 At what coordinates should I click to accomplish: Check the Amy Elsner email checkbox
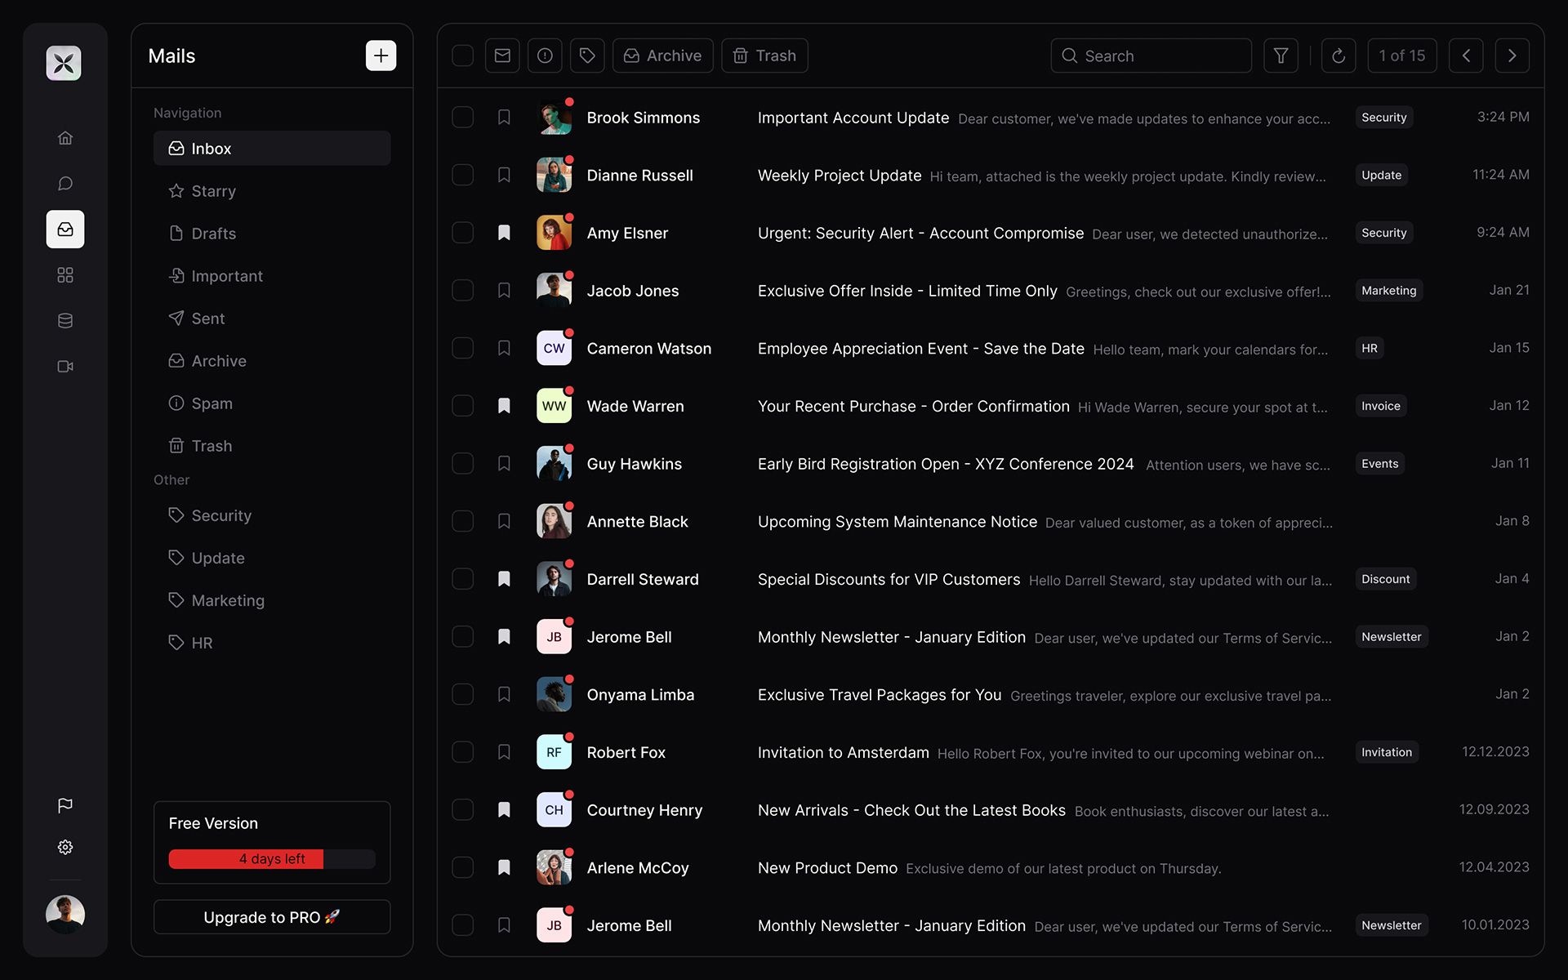pos(462,233)
